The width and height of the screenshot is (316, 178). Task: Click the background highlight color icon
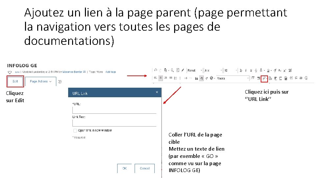268,71
